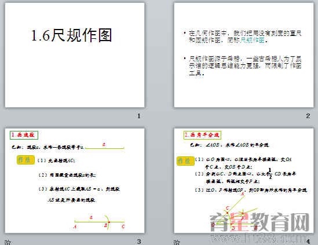The image size is (318, 245).
Task: Click the animation star icon under slide 4
Action: [x=177, y=242]
